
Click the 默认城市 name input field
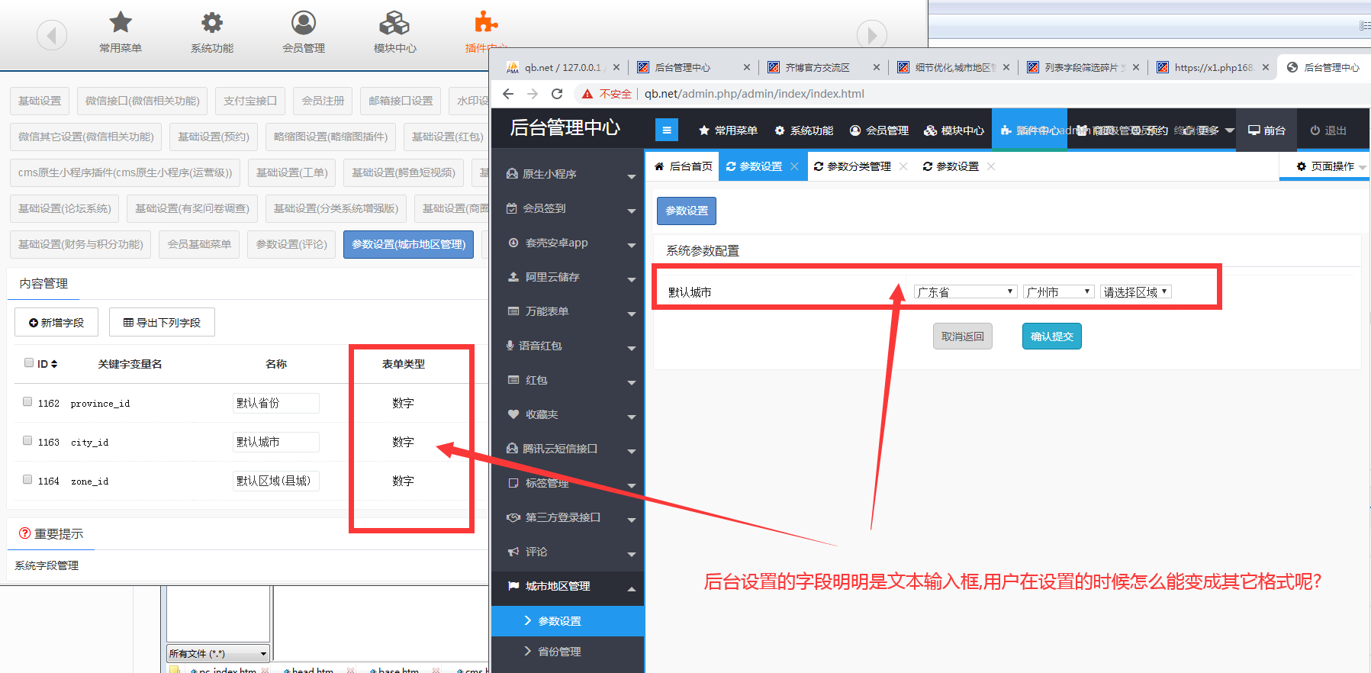coord(275,443)
